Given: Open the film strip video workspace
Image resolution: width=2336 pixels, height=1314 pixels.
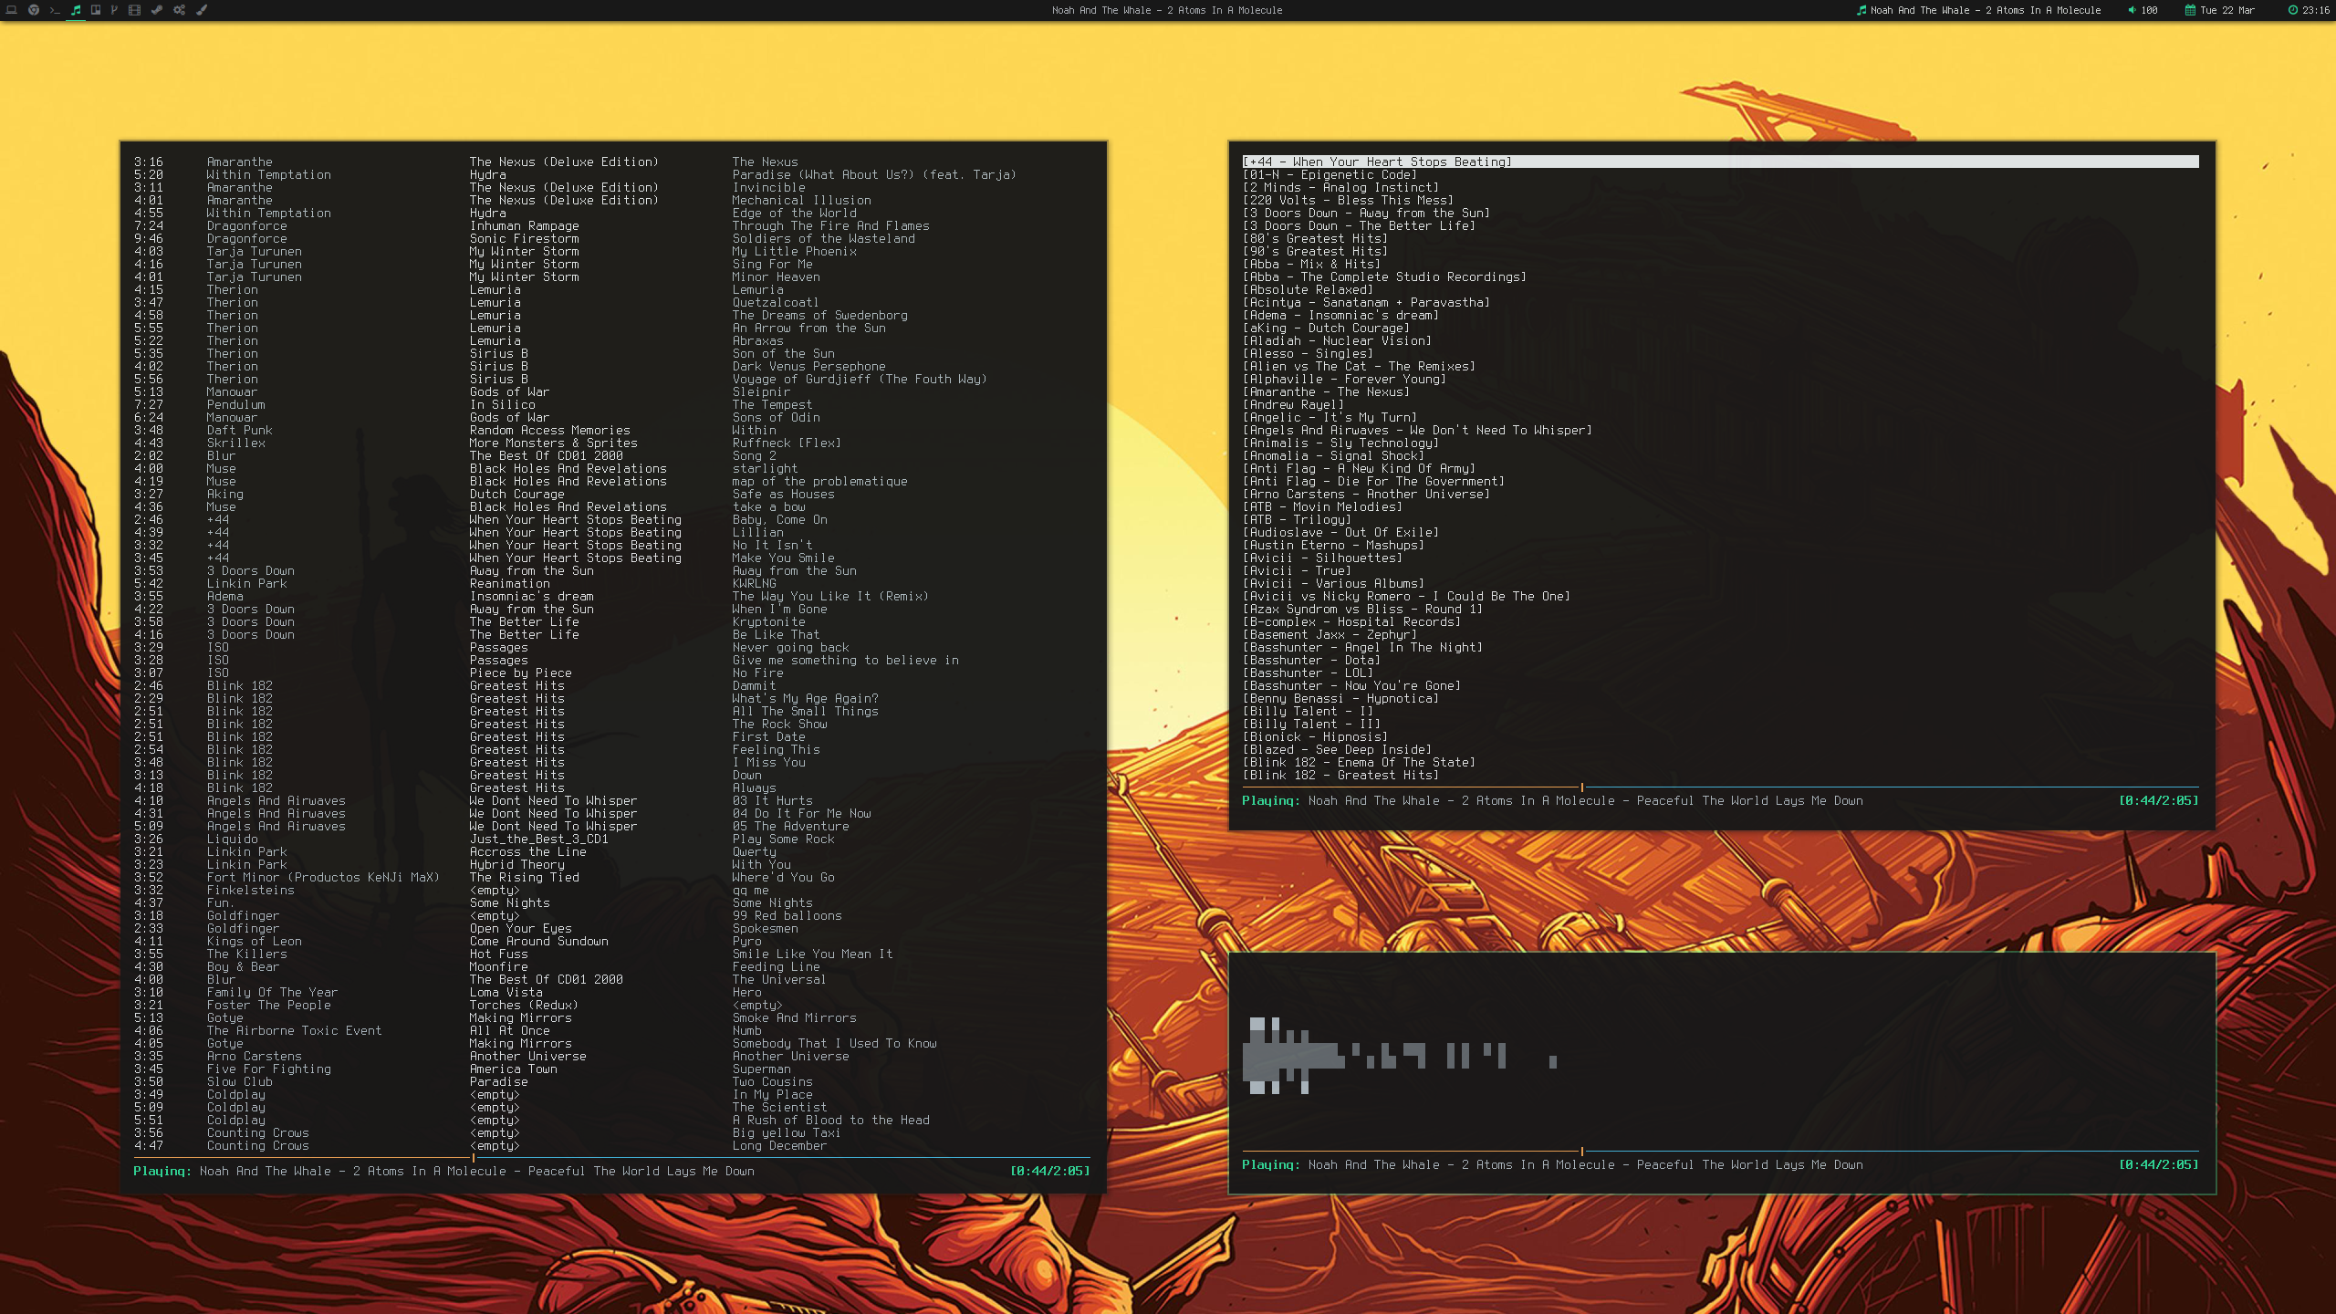Looking at the screenshot, I should [x=134, y=10].
